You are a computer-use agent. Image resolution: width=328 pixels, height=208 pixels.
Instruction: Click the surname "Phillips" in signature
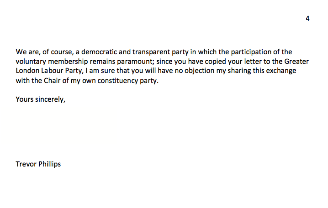point(50,164)
